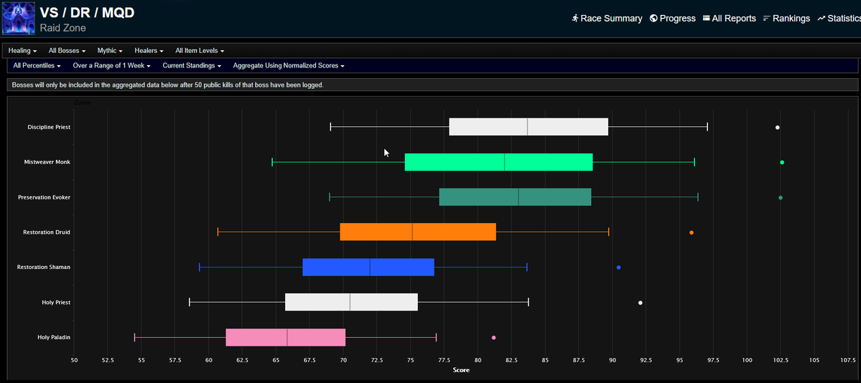861x383 pixels.
Task: Click the Restoration Shaman blue outlier dot
Action: pos(618,268)
